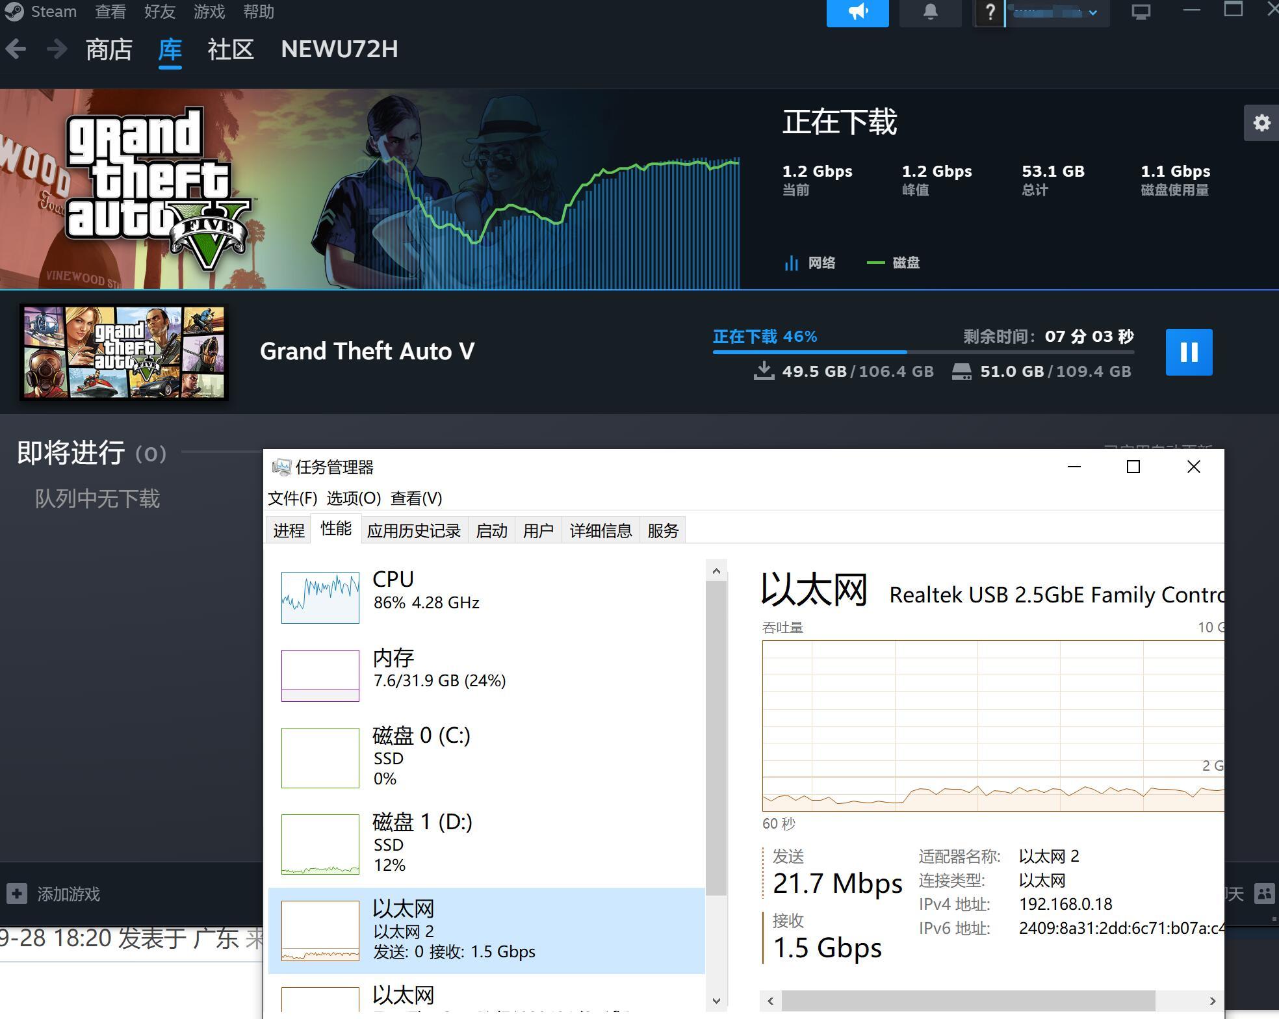Click the 1.5 Gbps receive value
Screen dimensions: 1279x1019
827,948
